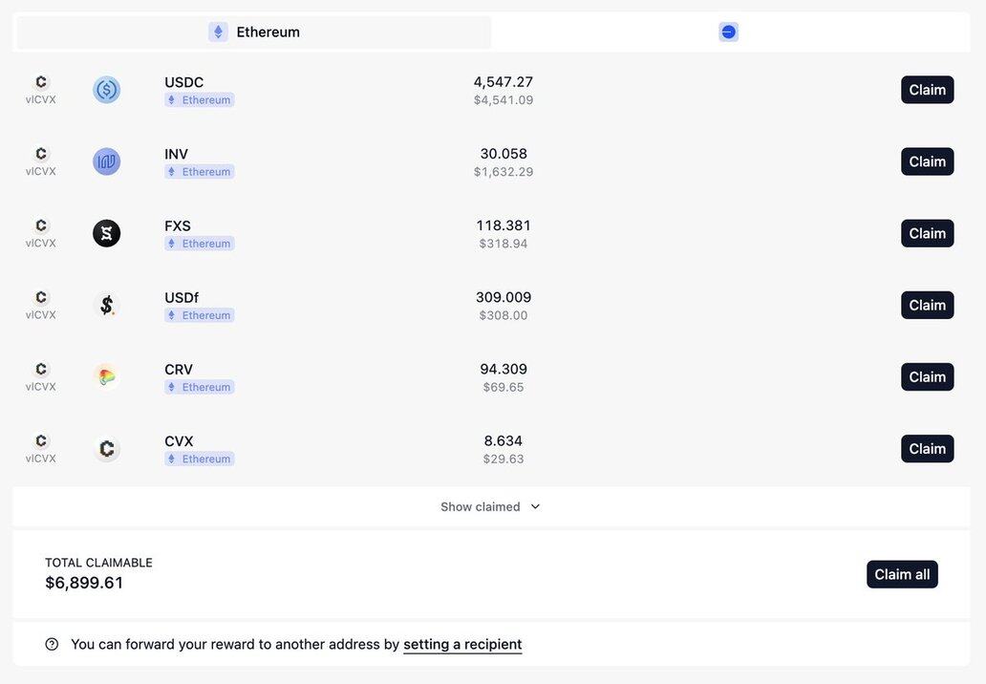Select the dollar value $308.00
Viewport: 986px width, 684px height.
coord(504,315)
